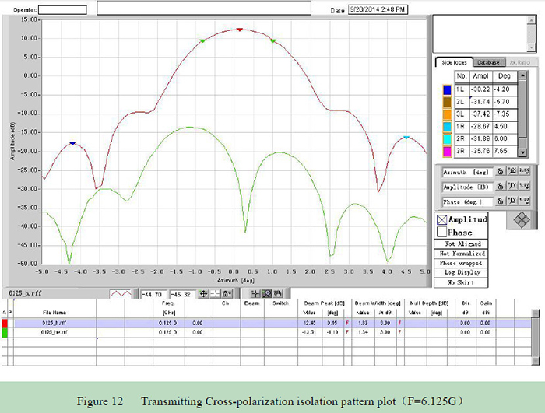Click the cursor move crosshair icon

[x=203, y=294]
